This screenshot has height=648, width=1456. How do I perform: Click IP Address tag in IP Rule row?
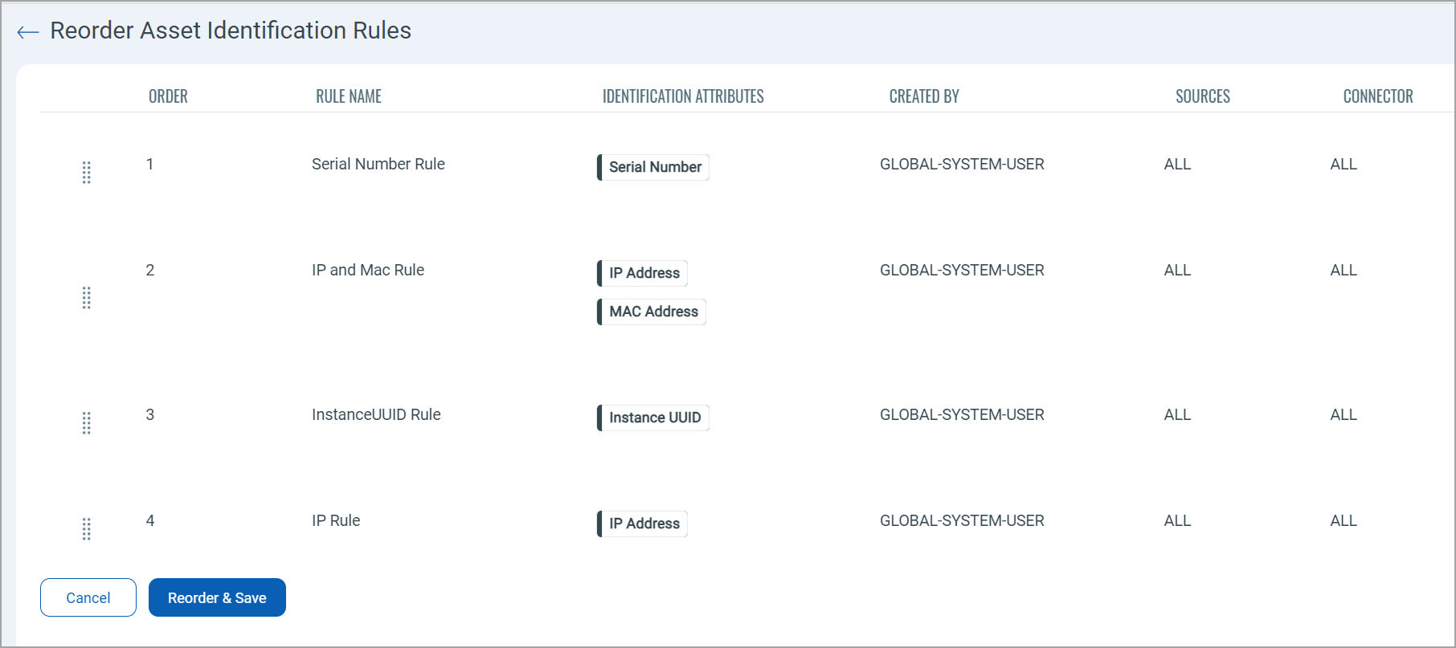(x=644, y=524)
